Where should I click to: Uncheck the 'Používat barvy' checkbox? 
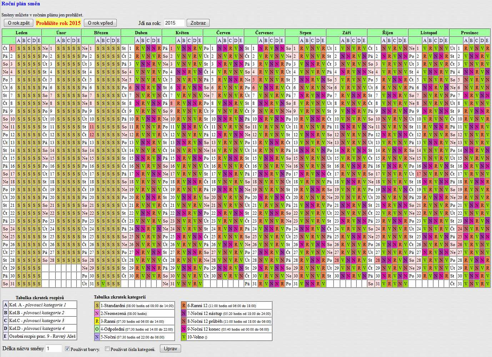[67, 349]
